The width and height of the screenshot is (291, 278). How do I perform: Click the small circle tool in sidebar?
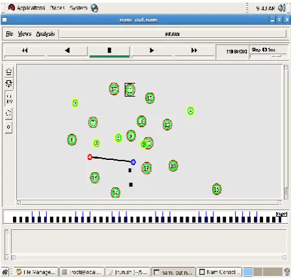(8, 127)
